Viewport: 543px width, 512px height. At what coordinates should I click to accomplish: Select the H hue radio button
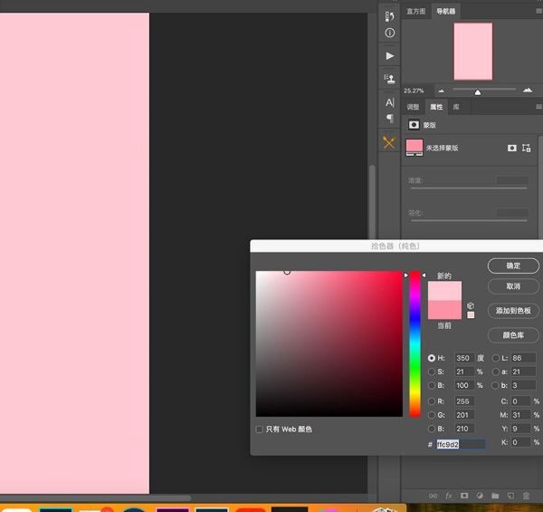click(x=432, y=358)
